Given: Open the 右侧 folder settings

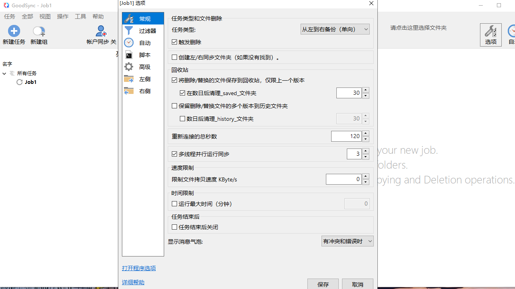Looking at the screenshot, I should coord(144,91).
